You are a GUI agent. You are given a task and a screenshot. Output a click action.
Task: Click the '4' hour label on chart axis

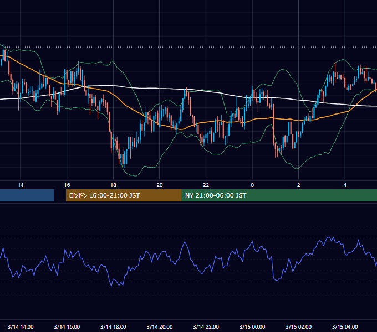pyautogui.click(x=345, y=185)
